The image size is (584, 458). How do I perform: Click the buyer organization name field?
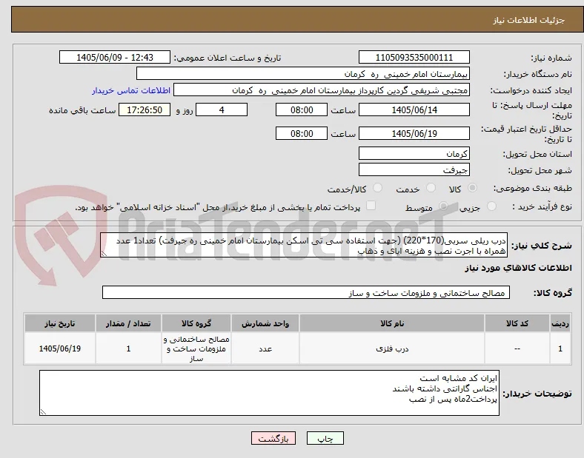[x=303, y=73]
